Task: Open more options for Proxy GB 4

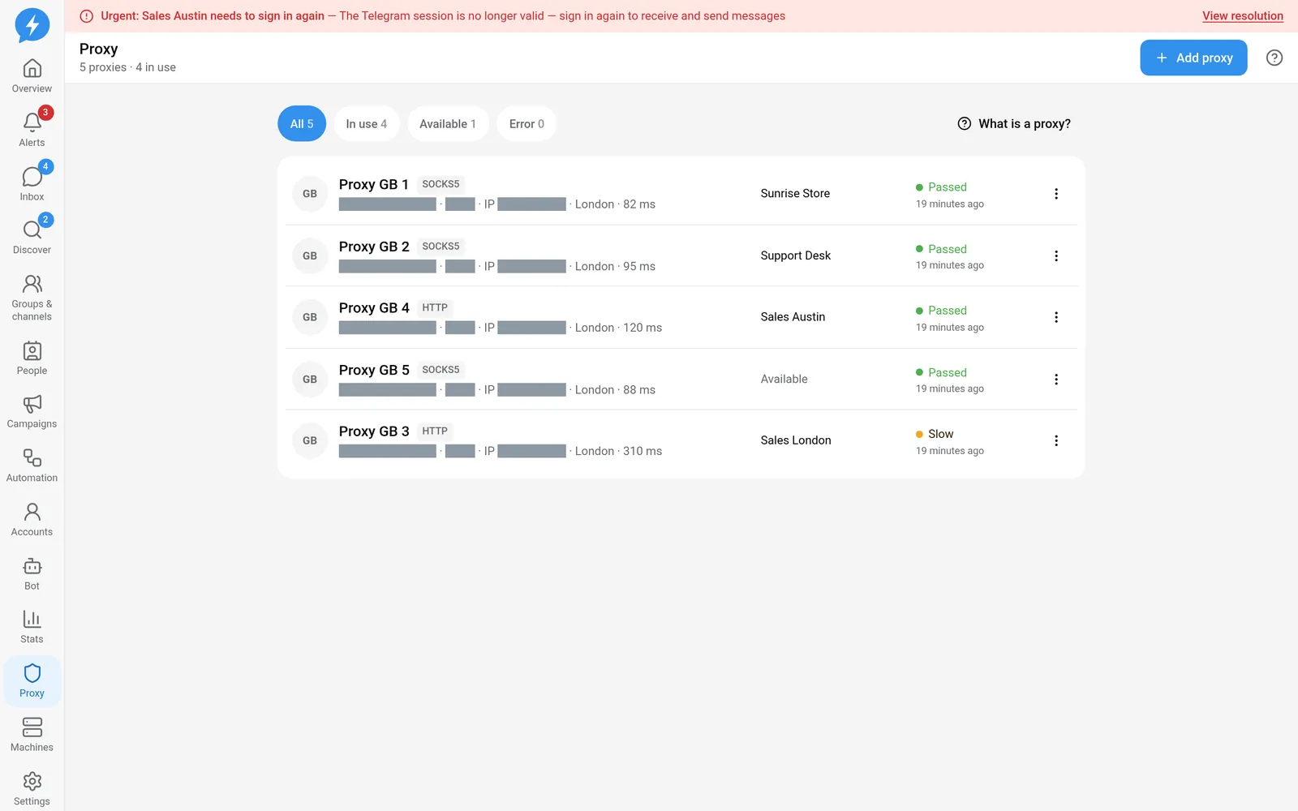Action: (x=1056, y=317)
